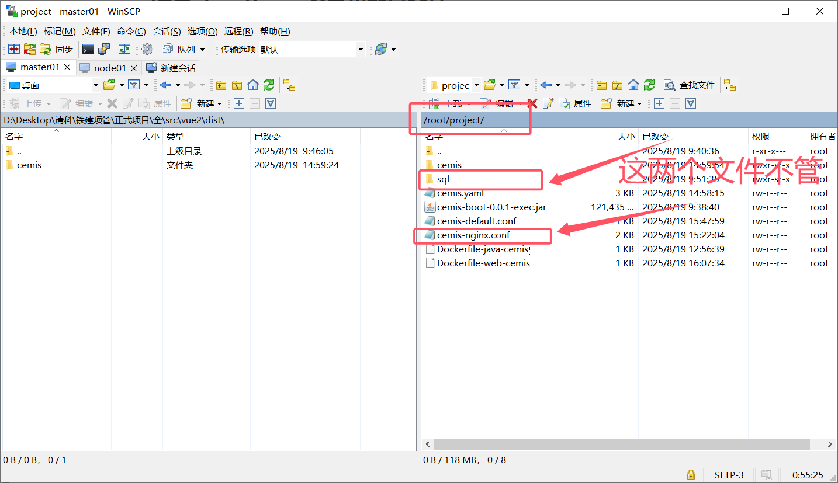This screenshot has height=483, width=838.
Task: Click the globe refresh icon in top toolbar
Action: click(x=381, y=50)
